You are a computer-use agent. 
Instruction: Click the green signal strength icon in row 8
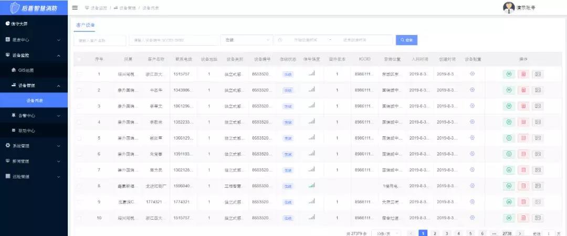click(x=311, y=186)
